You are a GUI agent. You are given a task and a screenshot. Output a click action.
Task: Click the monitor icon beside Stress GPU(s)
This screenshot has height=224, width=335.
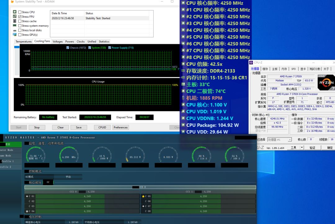click(15, 35)
